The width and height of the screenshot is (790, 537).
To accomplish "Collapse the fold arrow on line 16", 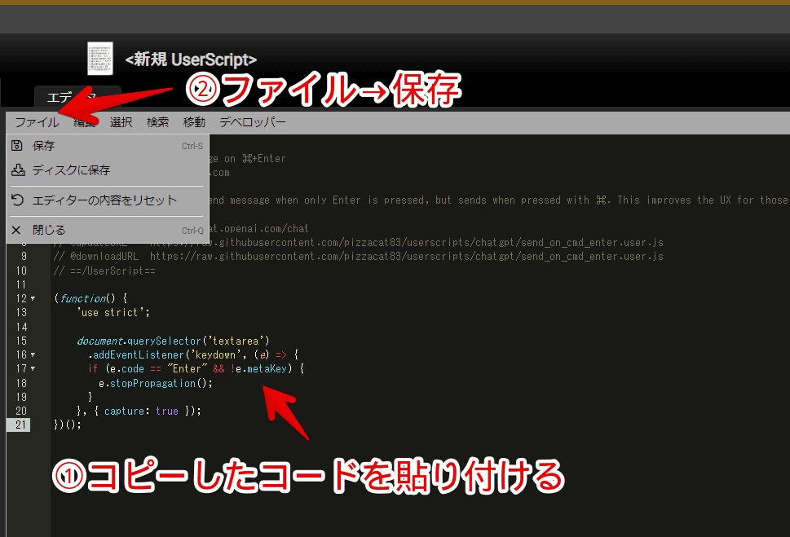I will pyautogui.click(x=33, y=354).
